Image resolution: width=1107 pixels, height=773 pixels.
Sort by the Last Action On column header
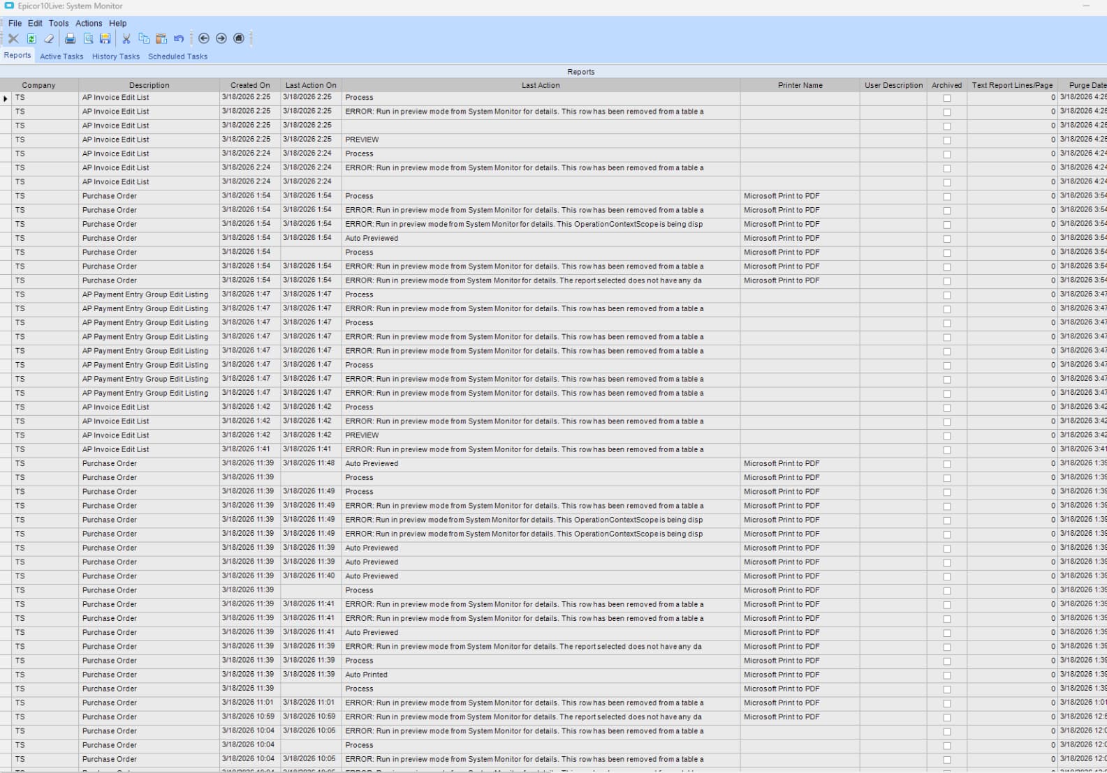tap(311, 85)
